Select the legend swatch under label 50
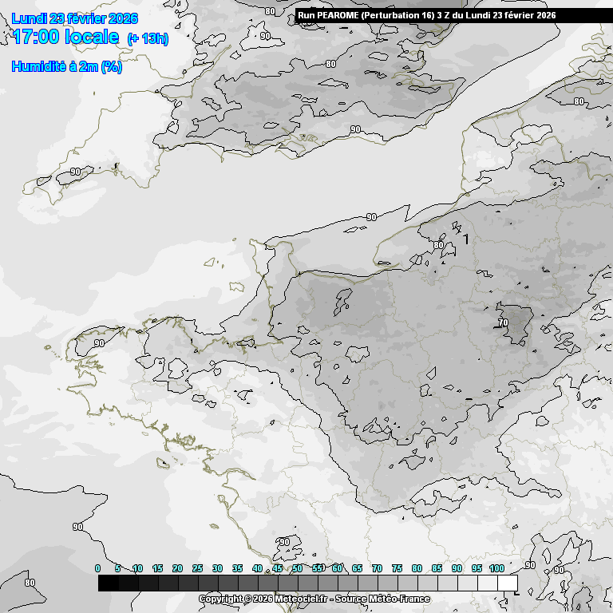 pos(307,583)
